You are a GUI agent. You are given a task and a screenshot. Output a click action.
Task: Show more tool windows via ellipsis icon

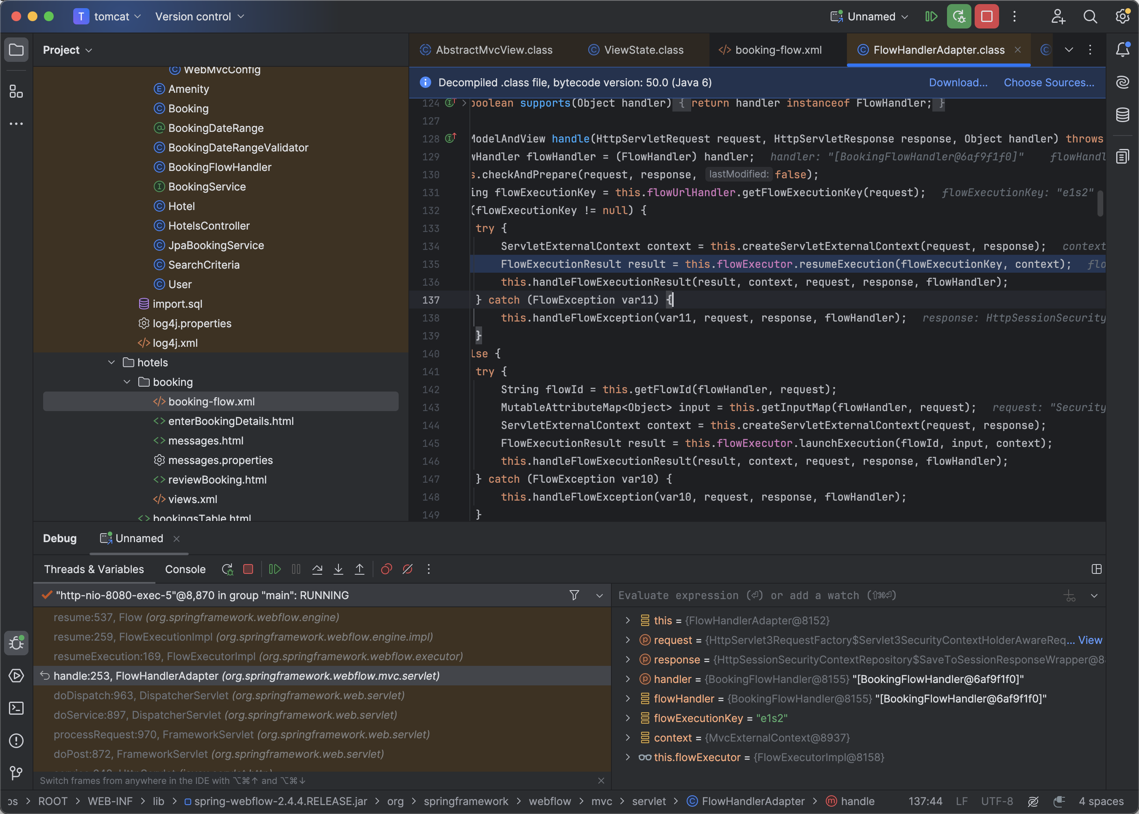coord(16,123)
